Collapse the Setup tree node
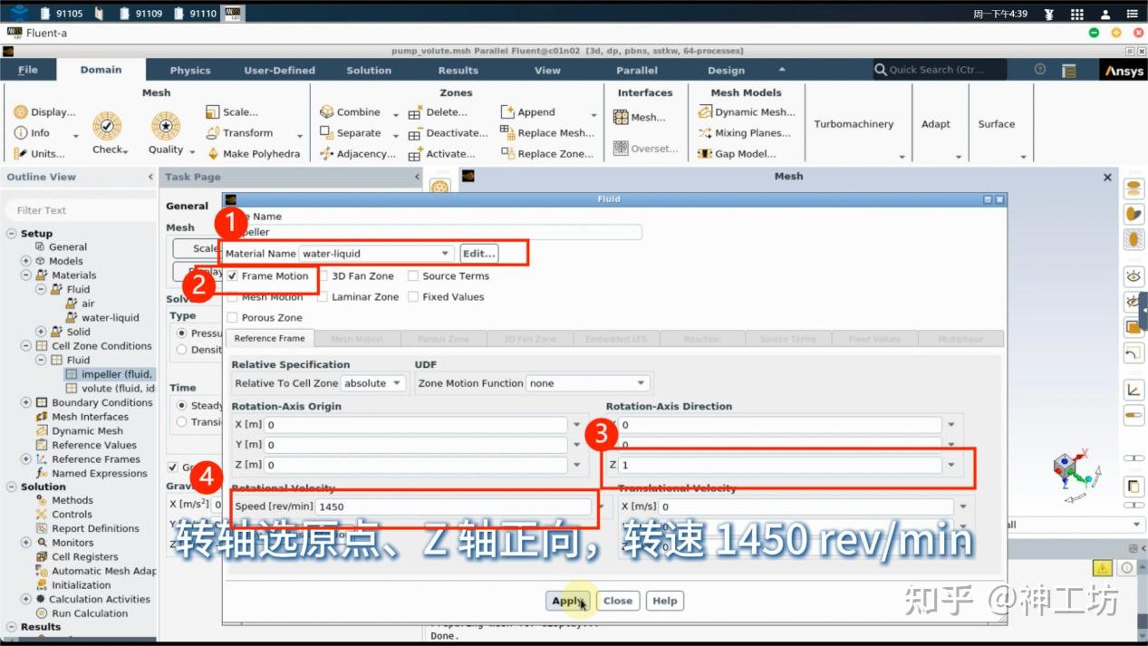This screenshot has height=646, width=1148. (12, 234)
